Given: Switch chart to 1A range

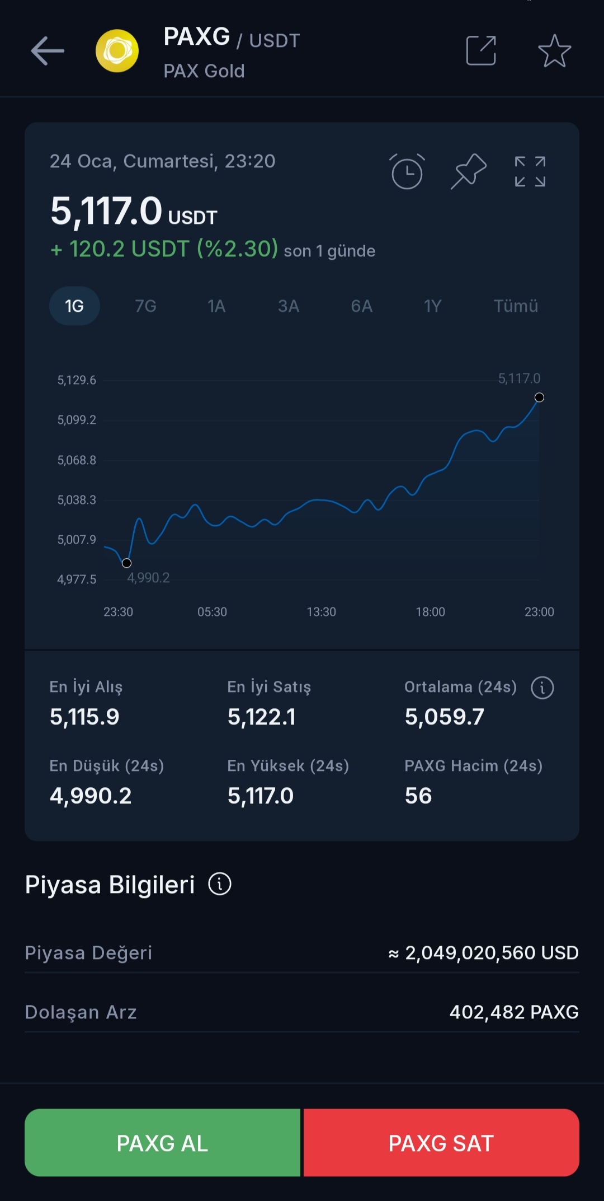Looking at the screenshot, I should 216,306.
